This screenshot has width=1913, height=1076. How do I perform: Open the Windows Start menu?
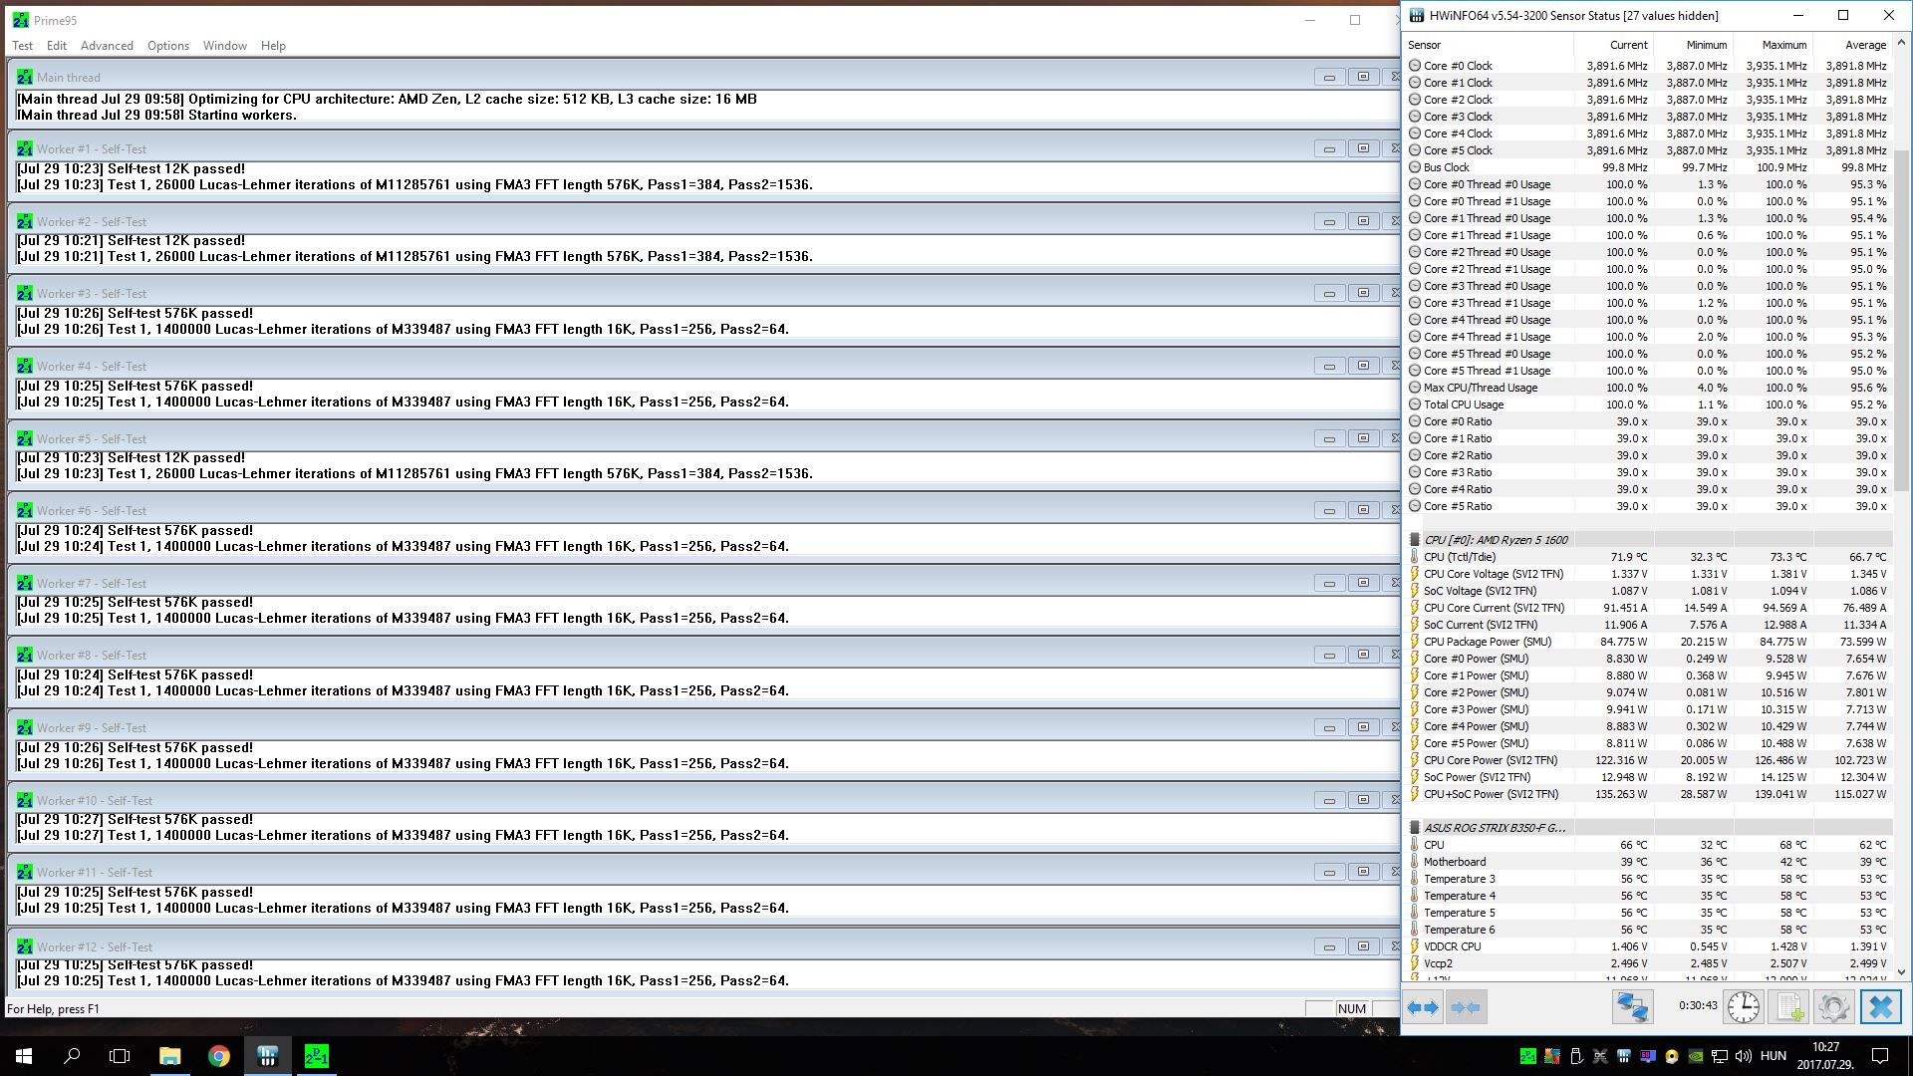click(24, 1056)
